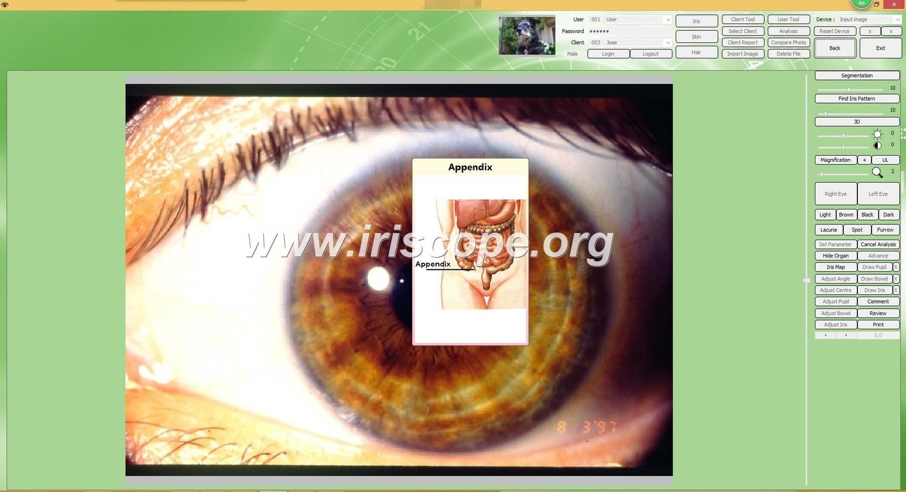906x492 pixels.
Task: Click the client photo thumbnail of dog
Action: tap(527, 35)
